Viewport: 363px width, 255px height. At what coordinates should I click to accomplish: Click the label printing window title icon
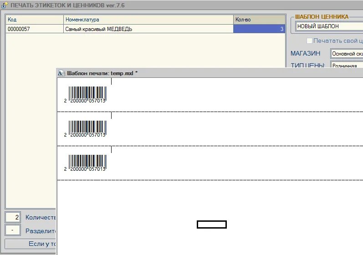[x=5, y=5]
